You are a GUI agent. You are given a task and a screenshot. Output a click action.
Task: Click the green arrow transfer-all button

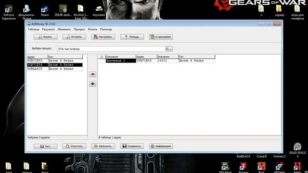(92, 84)
